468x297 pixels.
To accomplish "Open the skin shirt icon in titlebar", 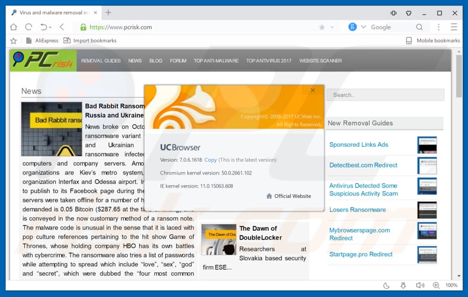I will [x=409, y=13].
